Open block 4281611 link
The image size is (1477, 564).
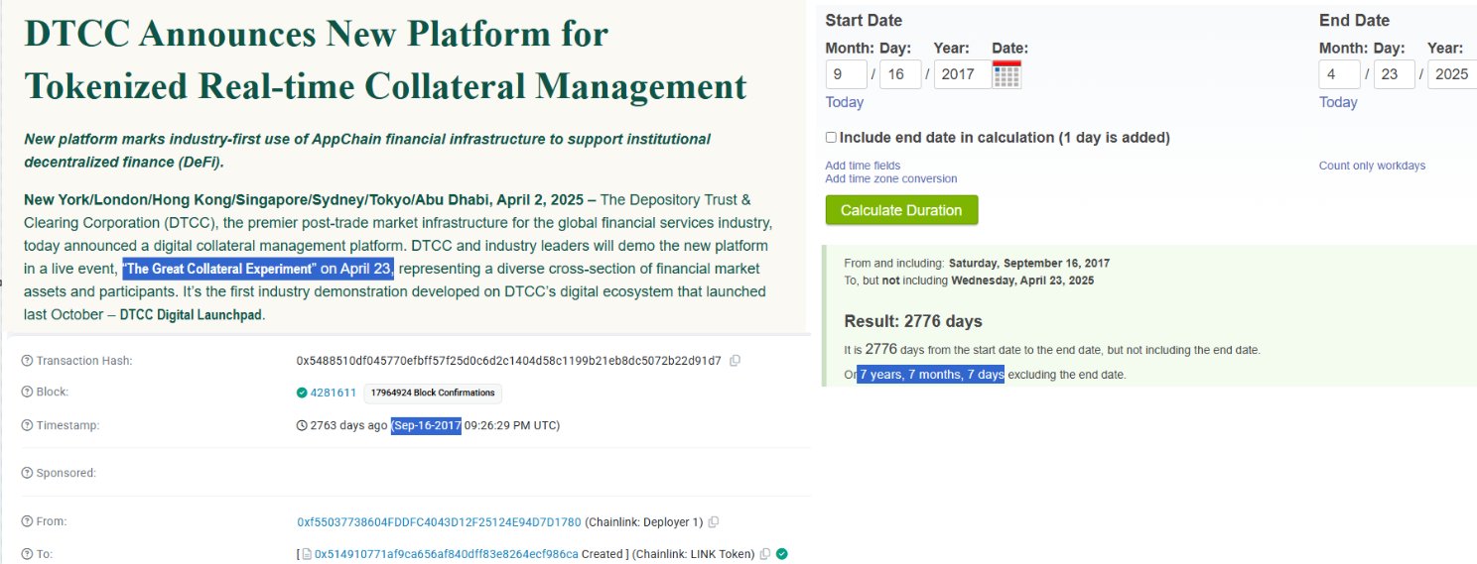[334, 393]
